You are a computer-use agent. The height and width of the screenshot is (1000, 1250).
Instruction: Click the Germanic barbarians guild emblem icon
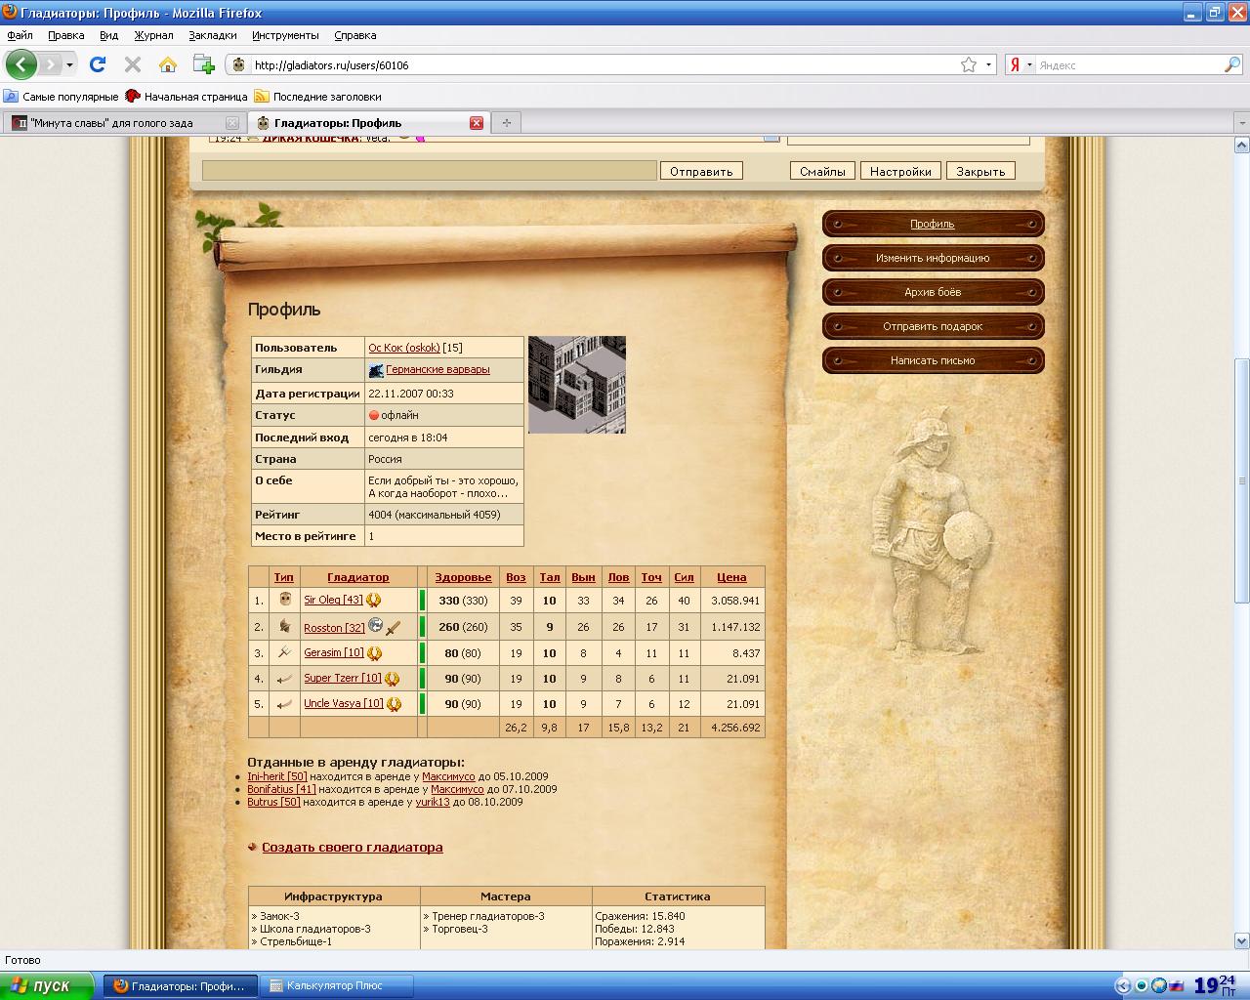click(376, 370)
